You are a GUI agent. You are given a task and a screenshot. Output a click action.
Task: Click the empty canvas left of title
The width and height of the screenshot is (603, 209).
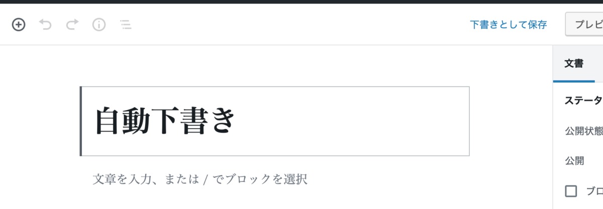pyautogui.click(x=40, y=121)
